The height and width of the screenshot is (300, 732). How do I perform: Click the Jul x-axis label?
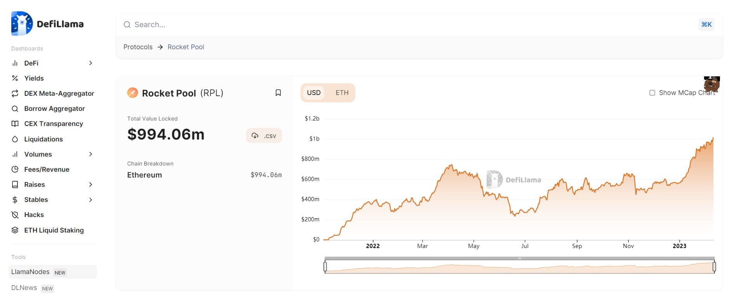coord(525,246)
